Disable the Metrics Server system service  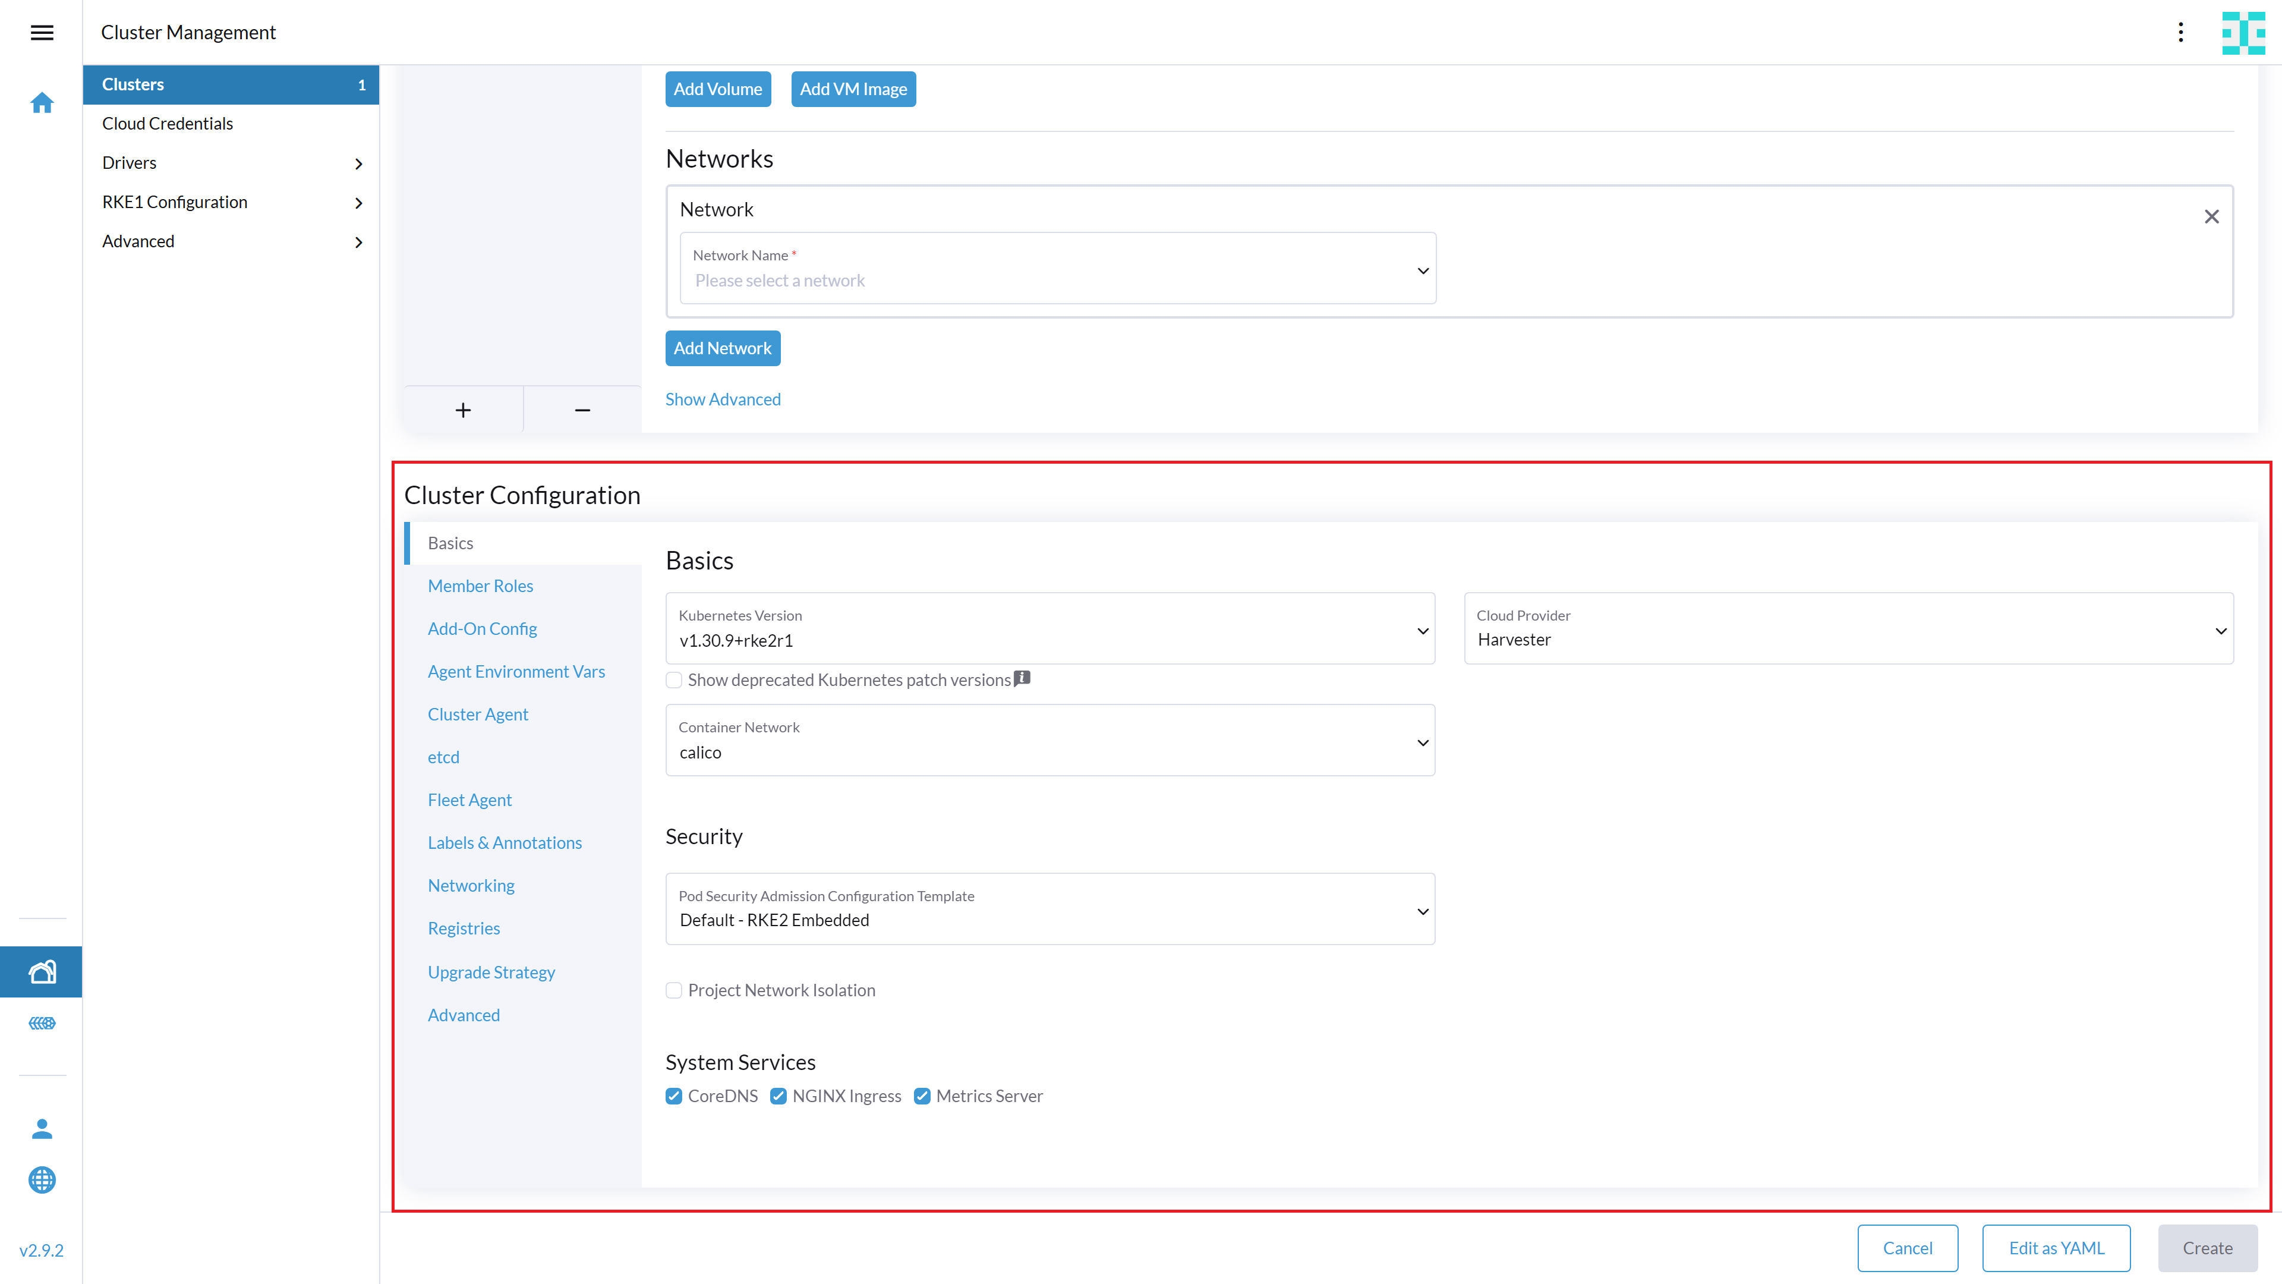(x=922, y=1096)
